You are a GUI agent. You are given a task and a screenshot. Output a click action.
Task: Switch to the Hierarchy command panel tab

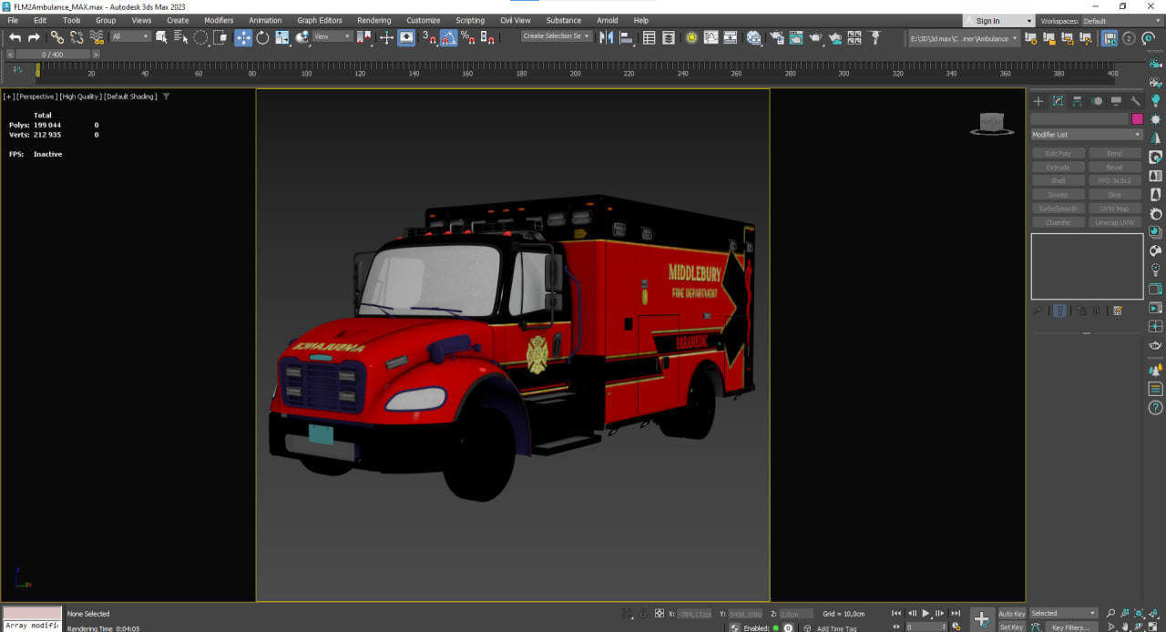click(x=1077, y=101)
